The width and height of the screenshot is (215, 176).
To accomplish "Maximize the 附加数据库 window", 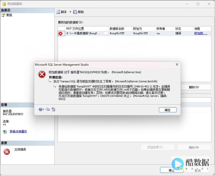I will click(x=198, y=4).
